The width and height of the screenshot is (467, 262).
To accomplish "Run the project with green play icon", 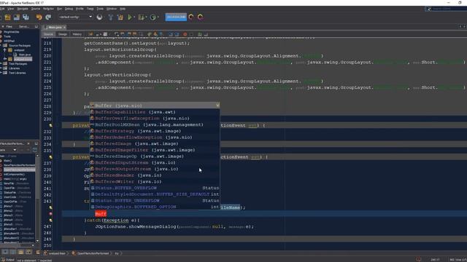I will click(130, 17).
